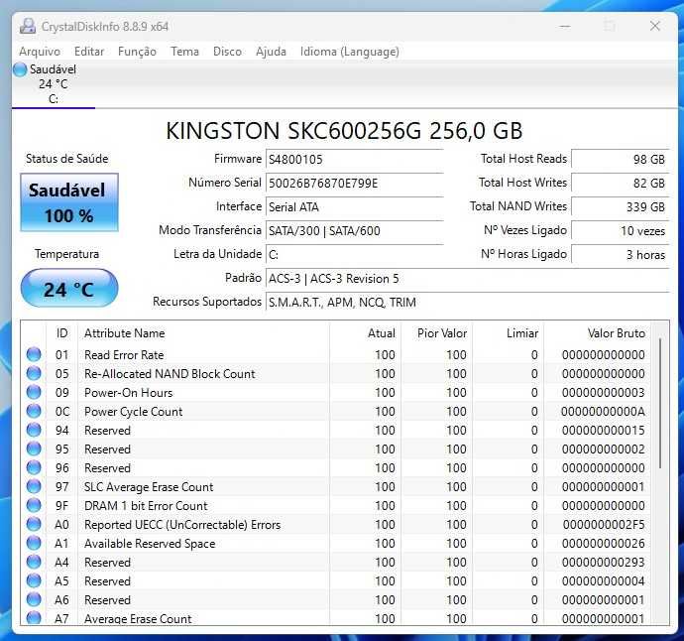Click raw value 0000000002F5
This screenshot has width=684, height=641.
click(x=604, y=525)
